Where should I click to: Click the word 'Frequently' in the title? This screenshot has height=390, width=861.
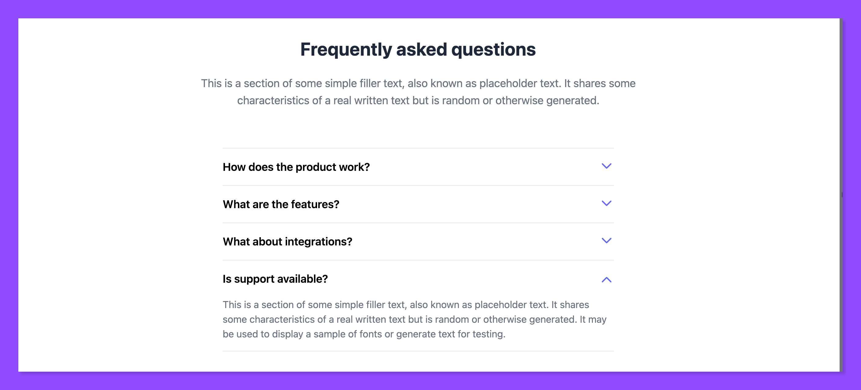coord(346,50)
